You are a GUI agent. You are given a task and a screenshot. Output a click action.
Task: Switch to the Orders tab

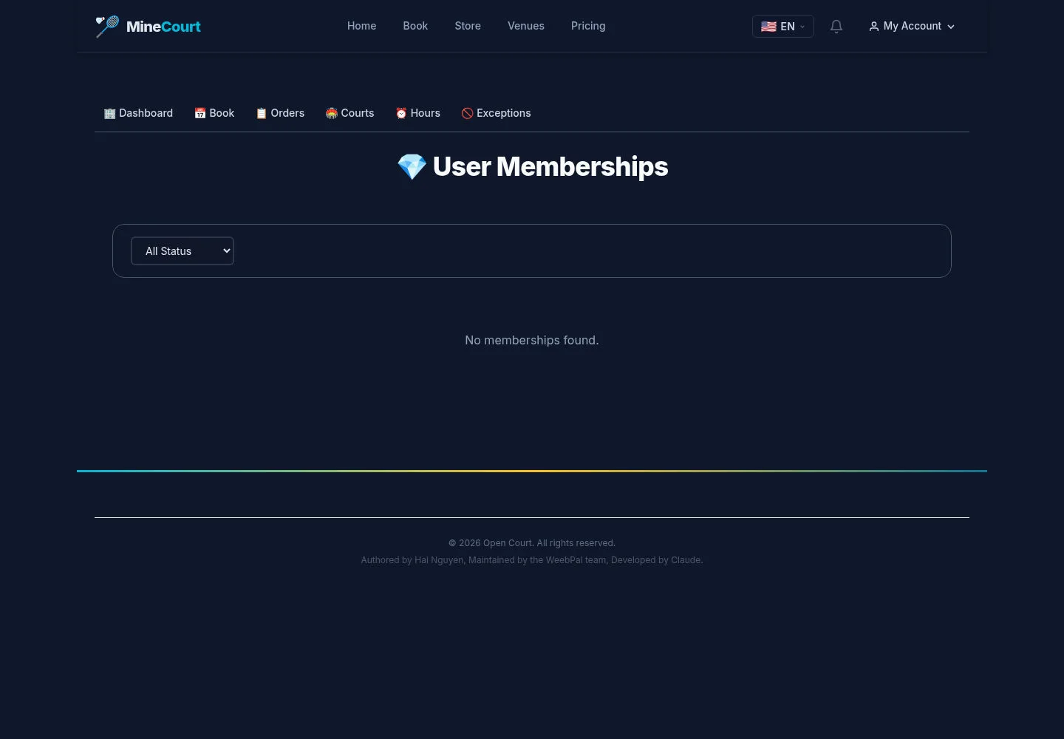pos(280,113)
